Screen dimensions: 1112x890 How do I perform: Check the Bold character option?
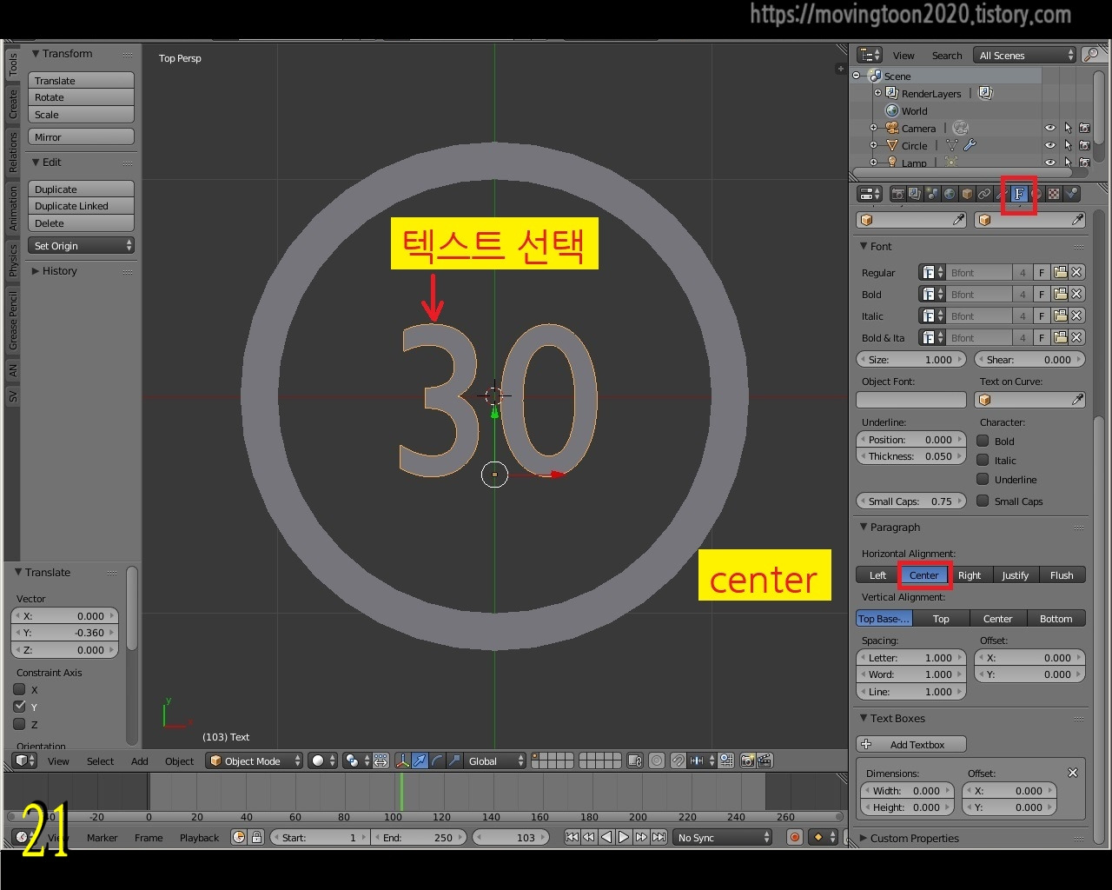tap(983, 441)
